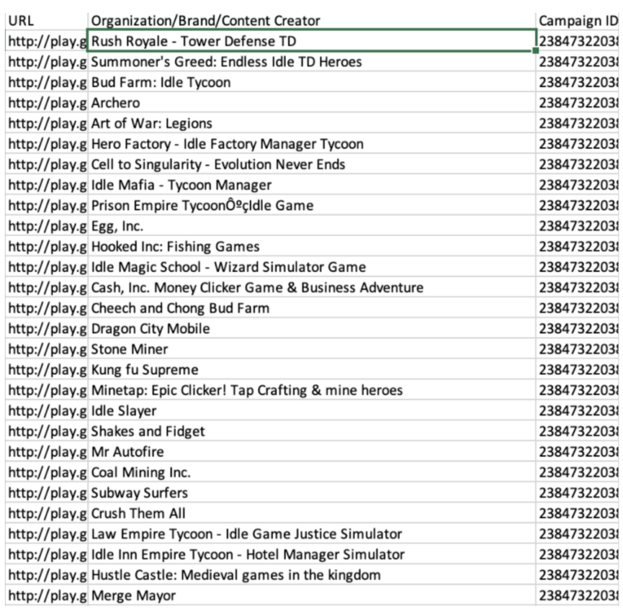This screenshot has height=609, width=623.
Task: Click the 'Art of War: Legions' cell
Action: pos(311,124)
